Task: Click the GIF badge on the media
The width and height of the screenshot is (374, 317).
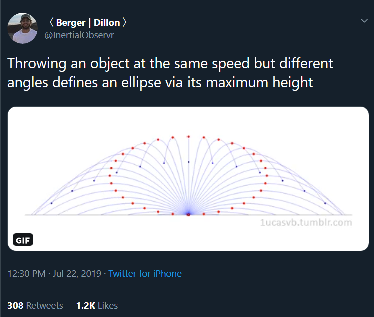Action: coord(23,240)
